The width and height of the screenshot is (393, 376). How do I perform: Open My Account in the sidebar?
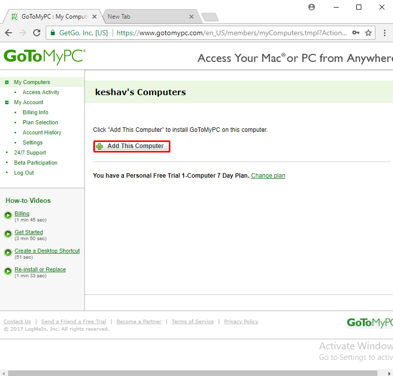28,102
